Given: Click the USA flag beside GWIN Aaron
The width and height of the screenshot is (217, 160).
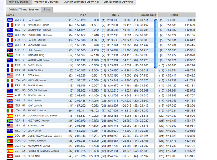Looking at the screenshot, I should pyautogui.click(x=10, y=75).
